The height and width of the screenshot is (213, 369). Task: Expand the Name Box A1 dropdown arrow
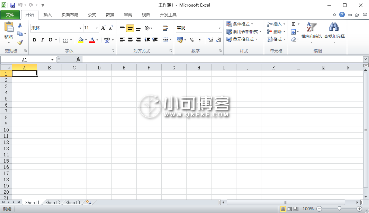tap(52, 60)
